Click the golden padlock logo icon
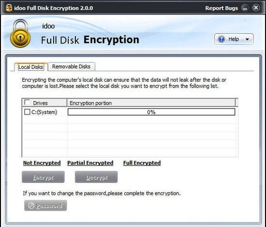 [x=20, y=33]
